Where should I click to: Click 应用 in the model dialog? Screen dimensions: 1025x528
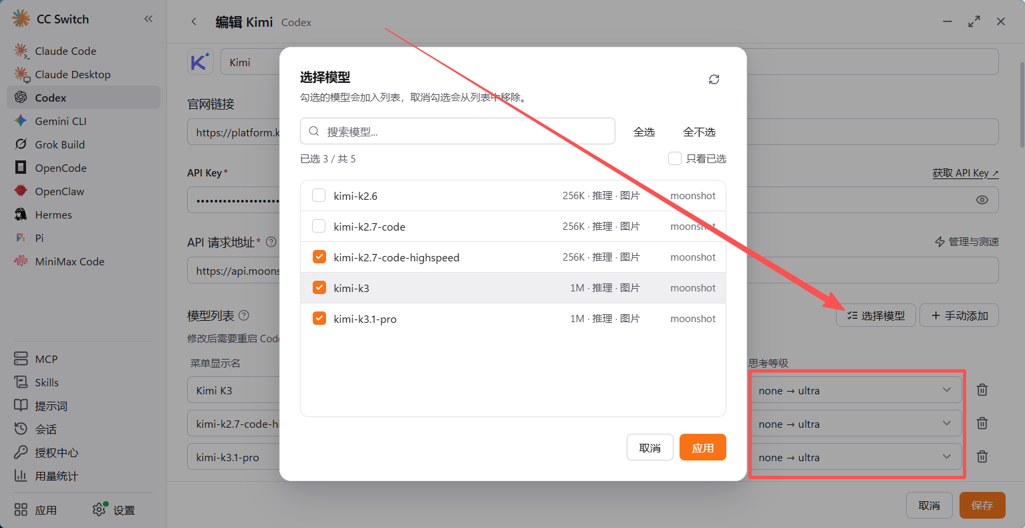(x=703, y=448)
